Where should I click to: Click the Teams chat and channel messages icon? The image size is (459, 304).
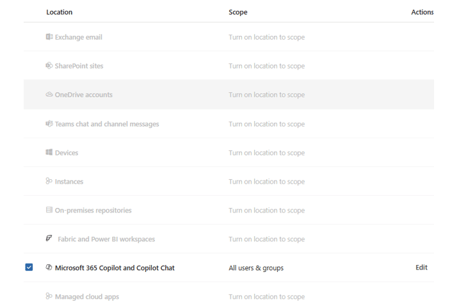click(49, 124)
